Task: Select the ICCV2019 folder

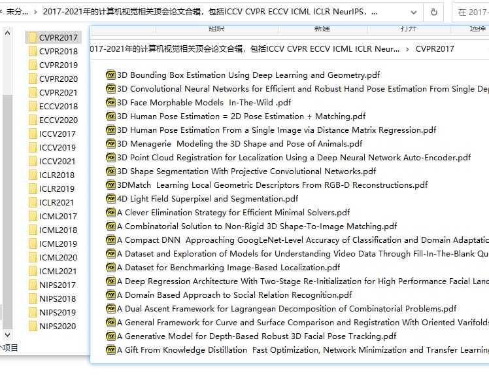Action: [x=53, y=147]
